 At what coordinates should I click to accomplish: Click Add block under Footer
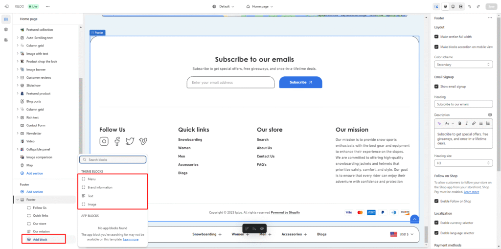(40, 239)
